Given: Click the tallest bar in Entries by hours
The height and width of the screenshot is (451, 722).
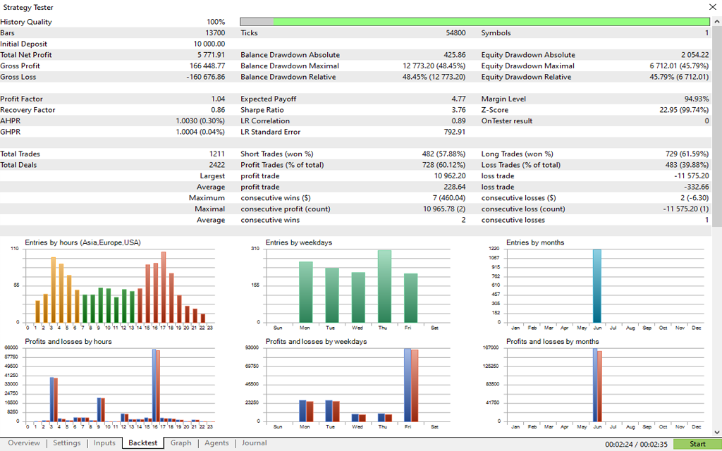Looking at the screenshot, I should tap(164, 287).
